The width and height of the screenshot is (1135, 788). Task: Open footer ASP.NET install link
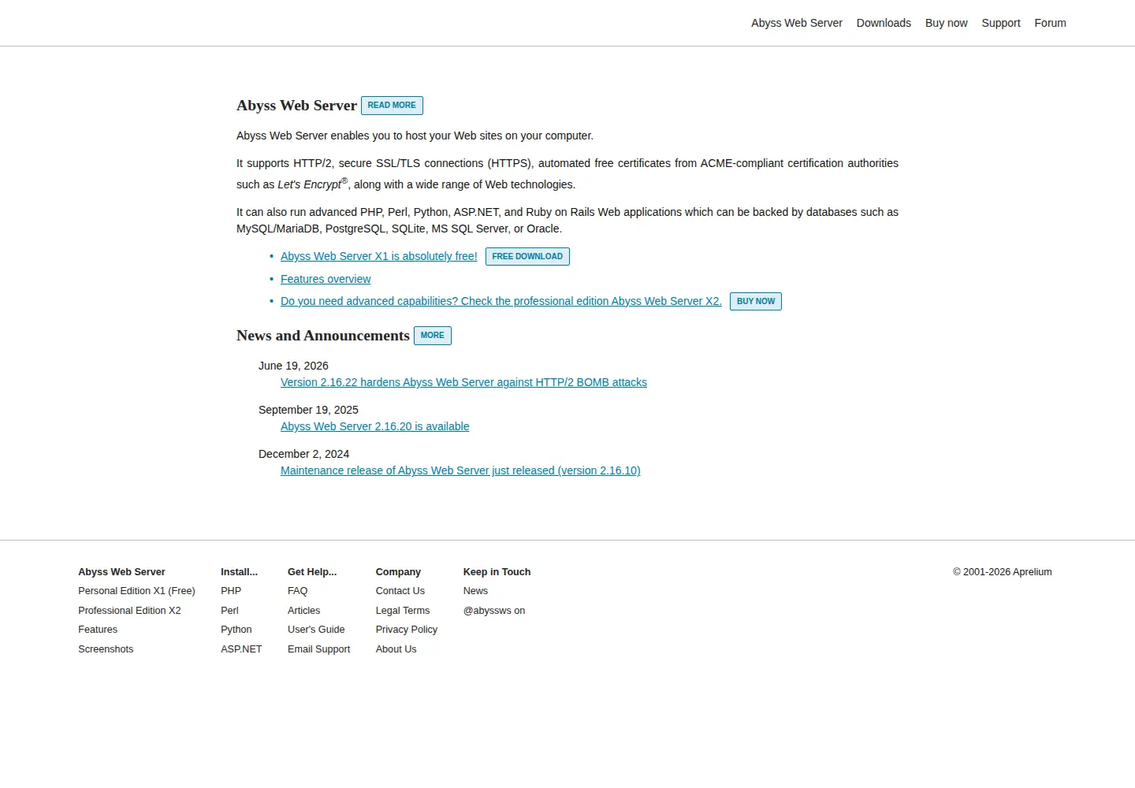click(x=241, y=649)
